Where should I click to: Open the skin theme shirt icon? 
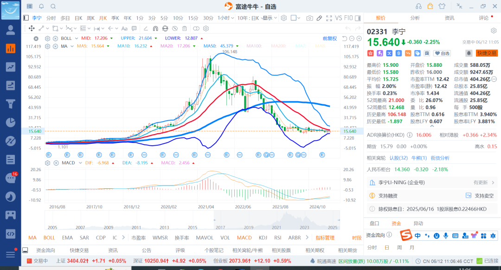442,6
